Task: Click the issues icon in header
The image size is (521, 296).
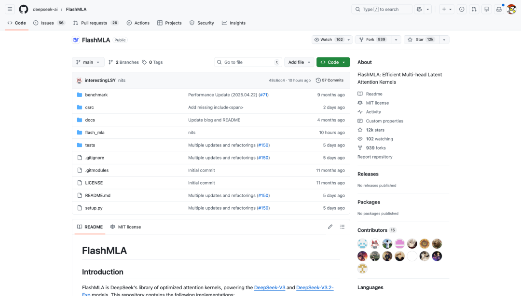Action: (x=462, y=9)
